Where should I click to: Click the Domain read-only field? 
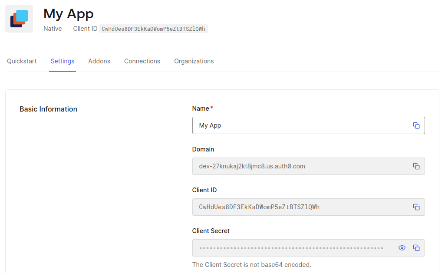point(300,166)
